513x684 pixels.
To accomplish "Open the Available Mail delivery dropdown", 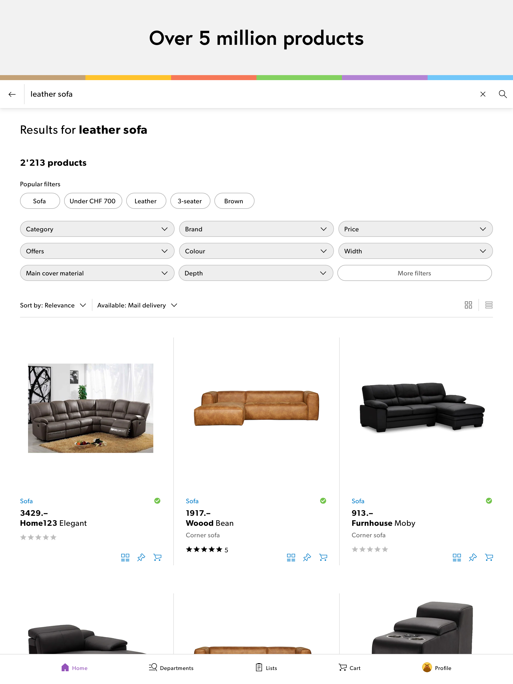I will (137, 305).
